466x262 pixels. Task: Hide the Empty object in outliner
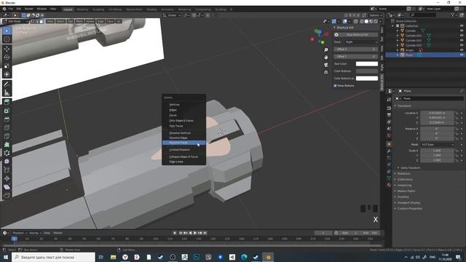[462, 50]
